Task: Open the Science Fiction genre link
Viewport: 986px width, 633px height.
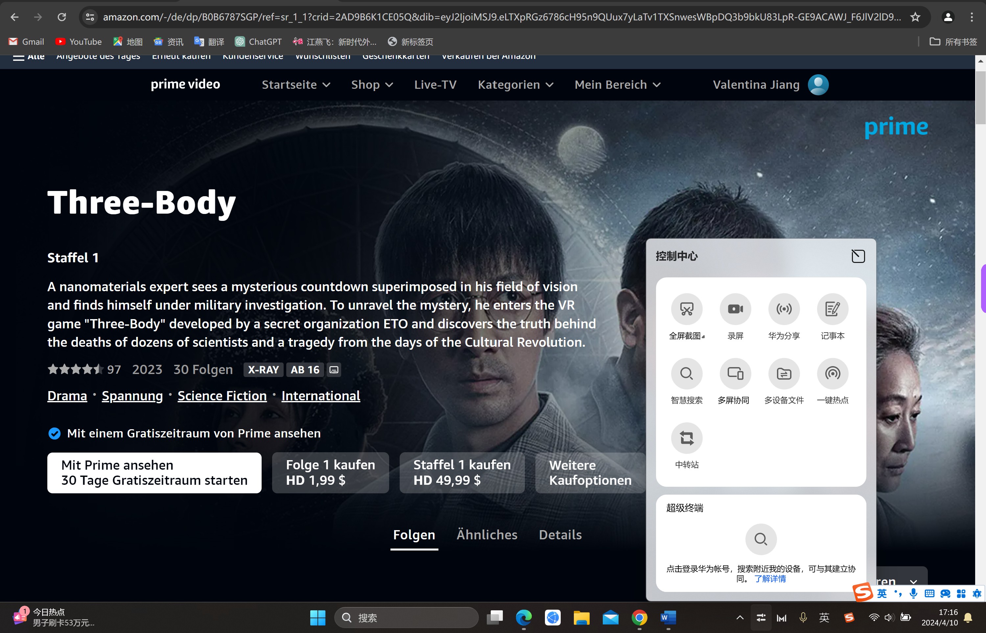Action: click(222, 396)
